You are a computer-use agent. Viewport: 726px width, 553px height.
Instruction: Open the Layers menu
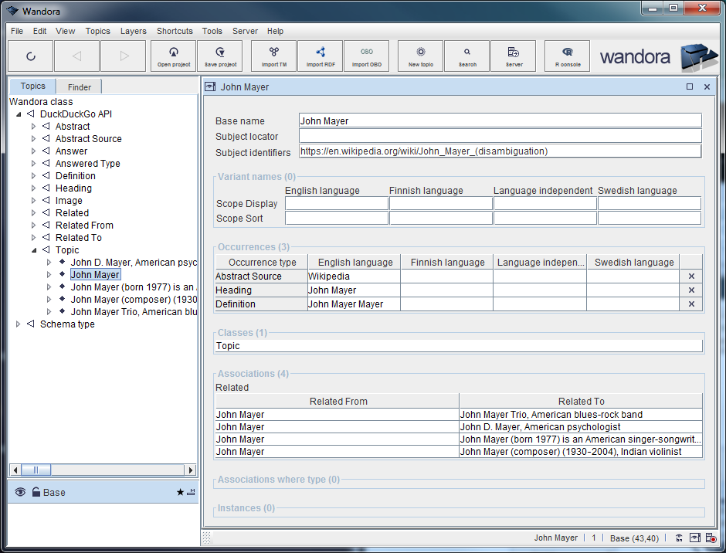tap(133, 31)
